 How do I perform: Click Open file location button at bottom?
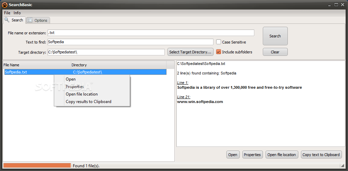[x=282, y=155]
